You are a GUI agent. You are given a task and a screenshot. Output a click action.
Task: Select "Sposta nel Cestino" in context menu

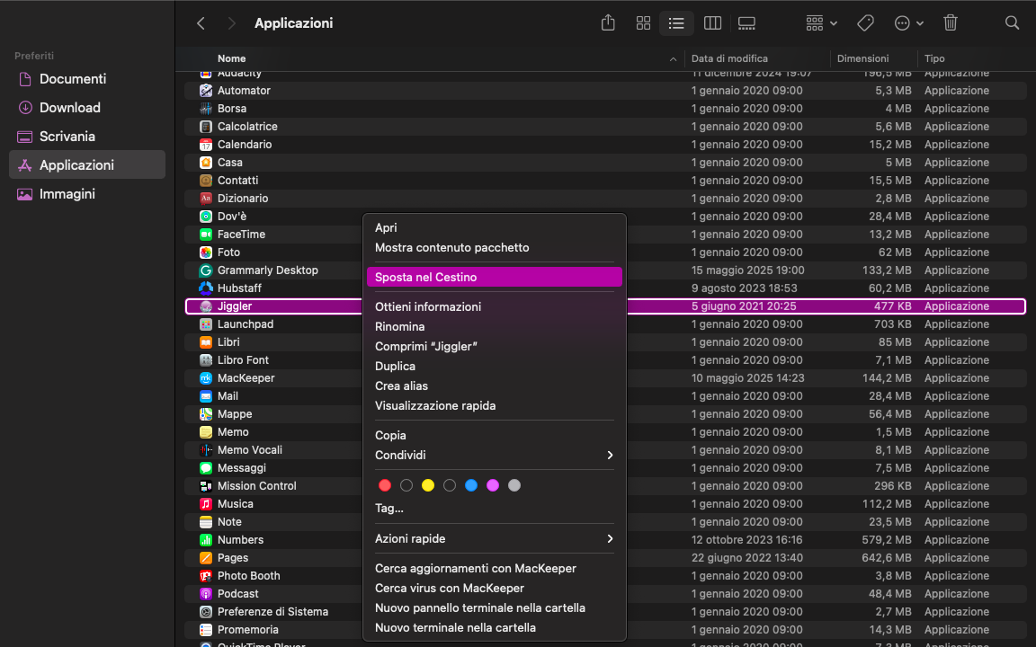424,277
